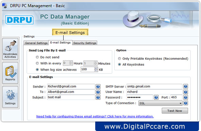The height and width of the screenshot is (131, 201).
Task: Increase log size KB with up arrow
Action: point(96,69)
